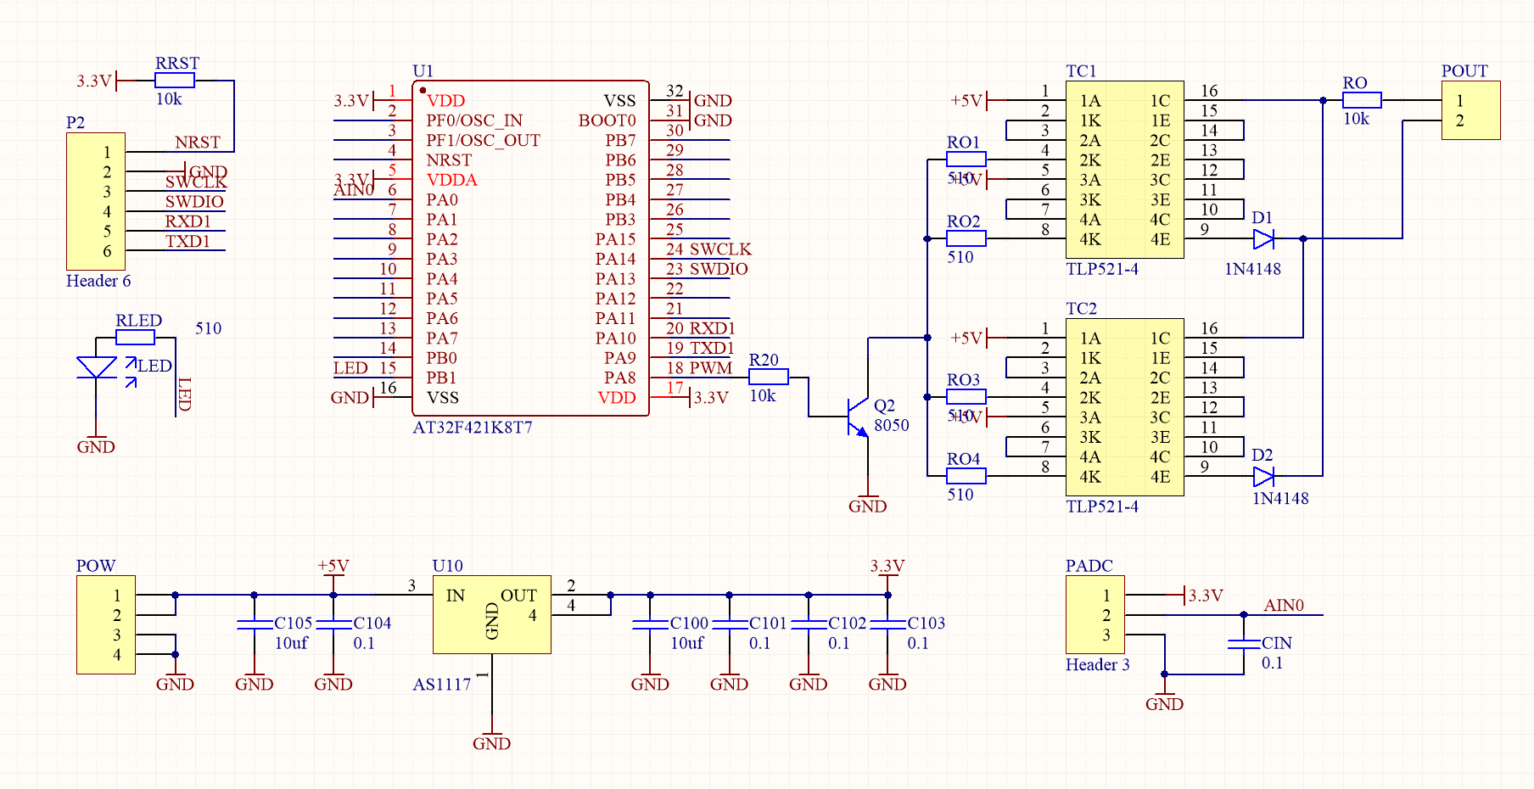Click the 8050 value label of Q2
Image resolution: width=1534 pixels, height=789 pixels.
click(x=892, y=425)
